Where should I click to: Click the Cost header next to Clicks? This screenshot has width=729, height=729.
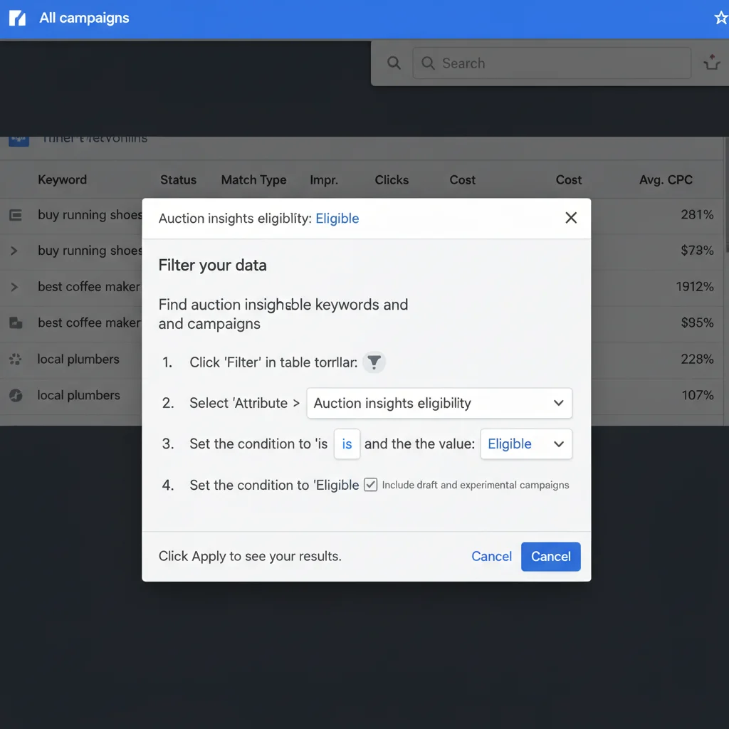point(462,180)
